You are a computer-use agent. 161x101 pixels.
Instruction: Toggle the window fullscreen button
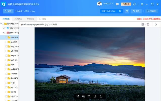point(152,4)
